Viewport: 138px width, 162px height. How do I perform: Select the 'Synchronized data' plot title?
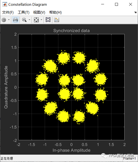tap(71, 31)
